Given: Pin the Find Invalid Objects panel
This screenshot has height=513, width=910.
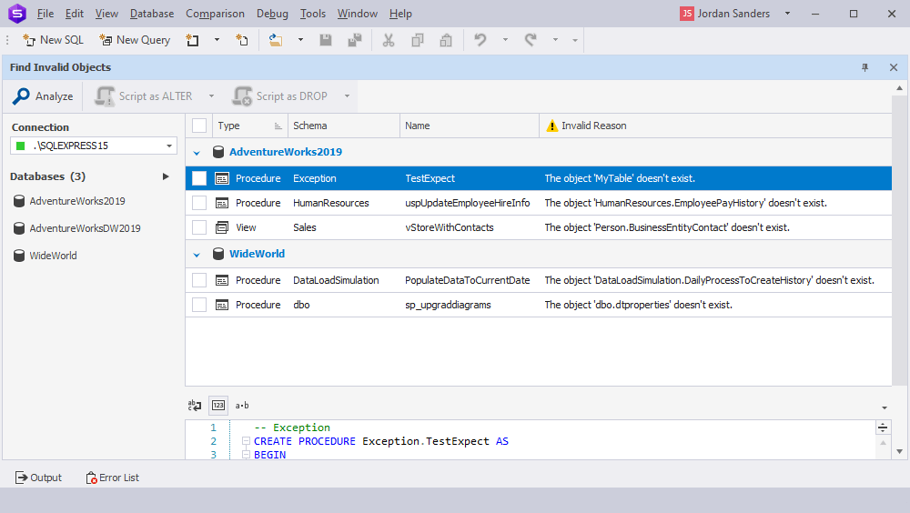Looking at the screenshot, I should 865,67.
